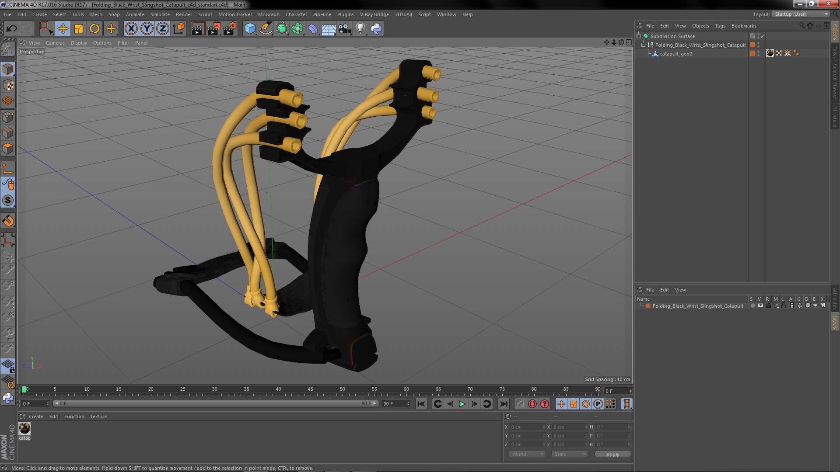Click the Apply button

click(x=612, y=455)
